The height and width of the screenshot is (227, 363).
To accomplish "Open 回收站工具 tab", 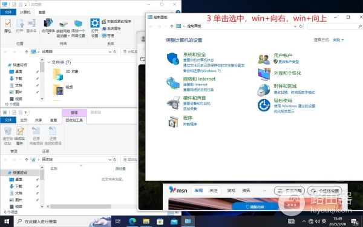I will [x=74, y=120].
